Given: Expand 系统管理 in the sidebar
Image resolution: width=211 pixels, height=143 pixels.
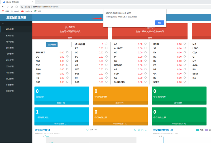Looking at the screenshot, I should [x=16, y=35].
